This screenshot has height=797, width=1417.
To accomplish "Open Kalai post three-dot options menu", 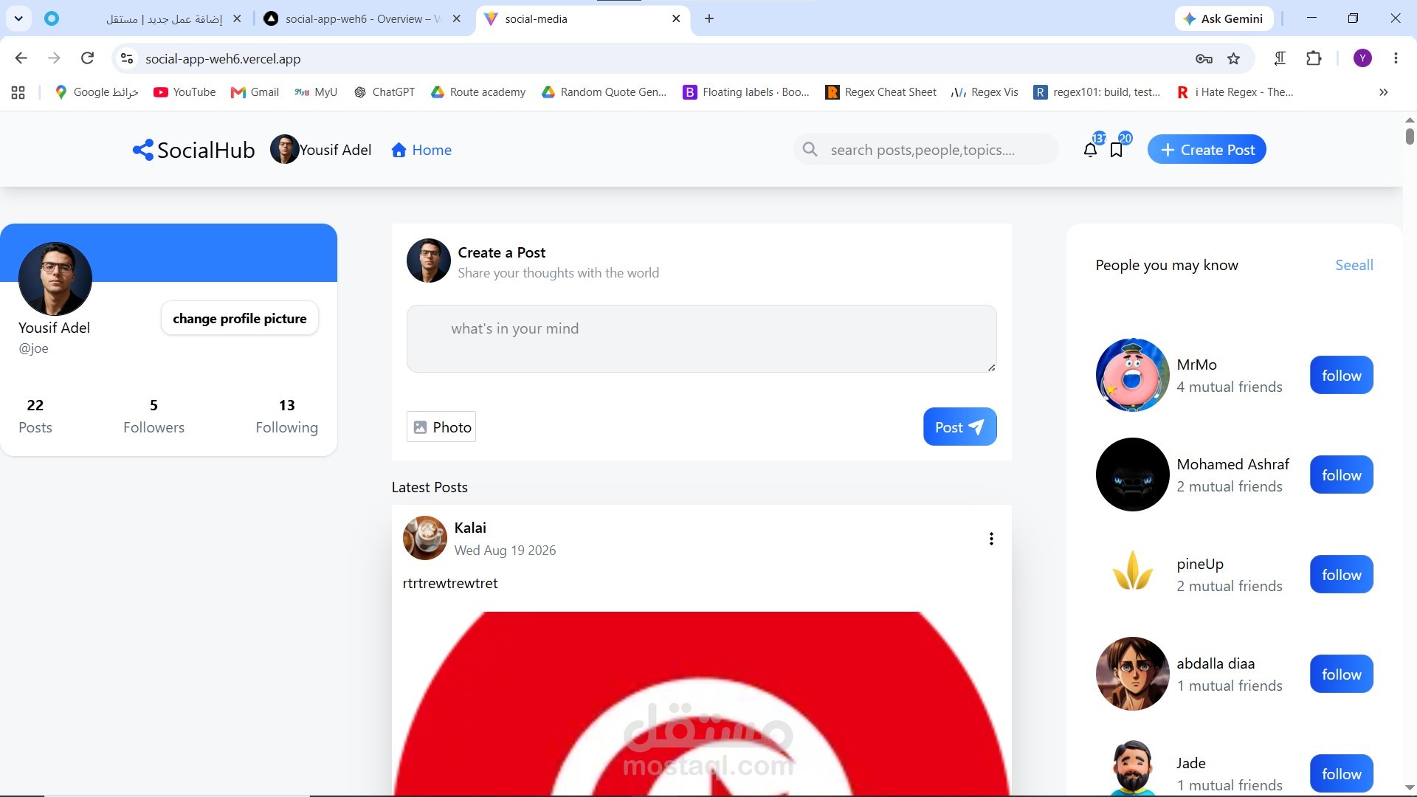I will (991, 539).
